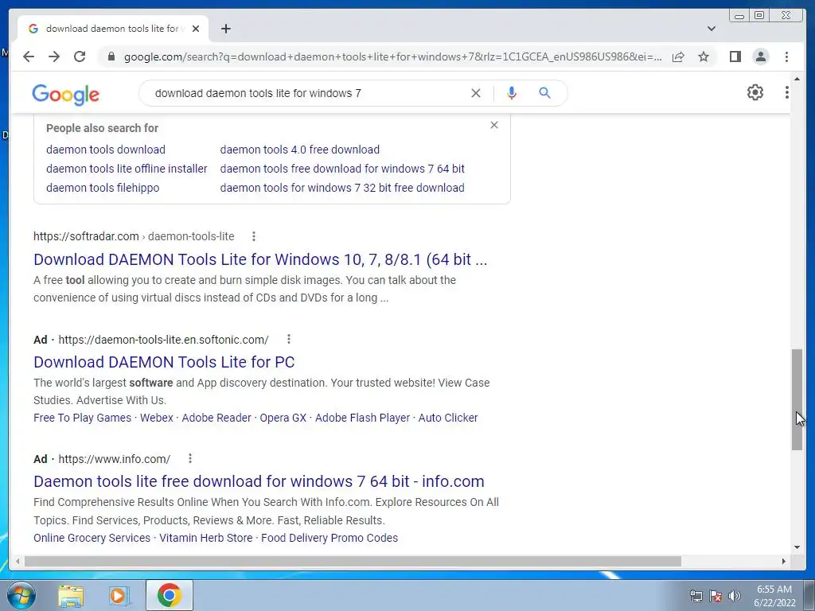
Task: Bookmark this page with the star
Action: (x=704, y=56)
